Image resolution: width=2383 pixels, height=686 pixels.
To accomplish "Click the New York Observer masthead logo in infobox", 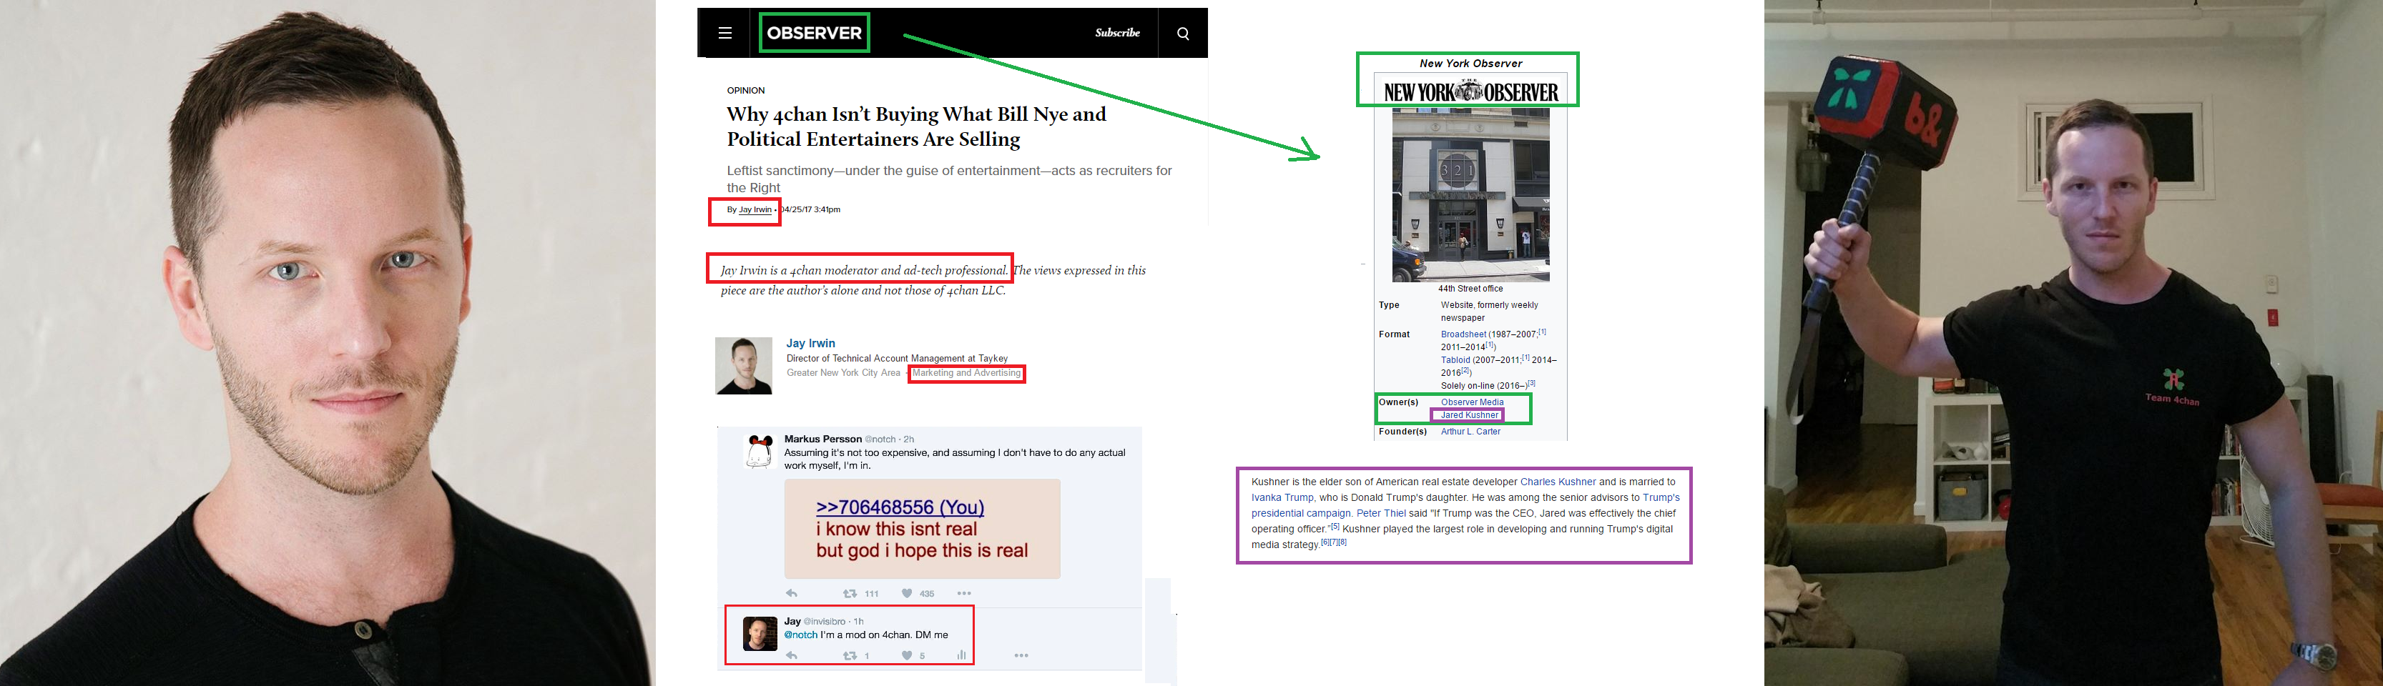I will 1471,91.
